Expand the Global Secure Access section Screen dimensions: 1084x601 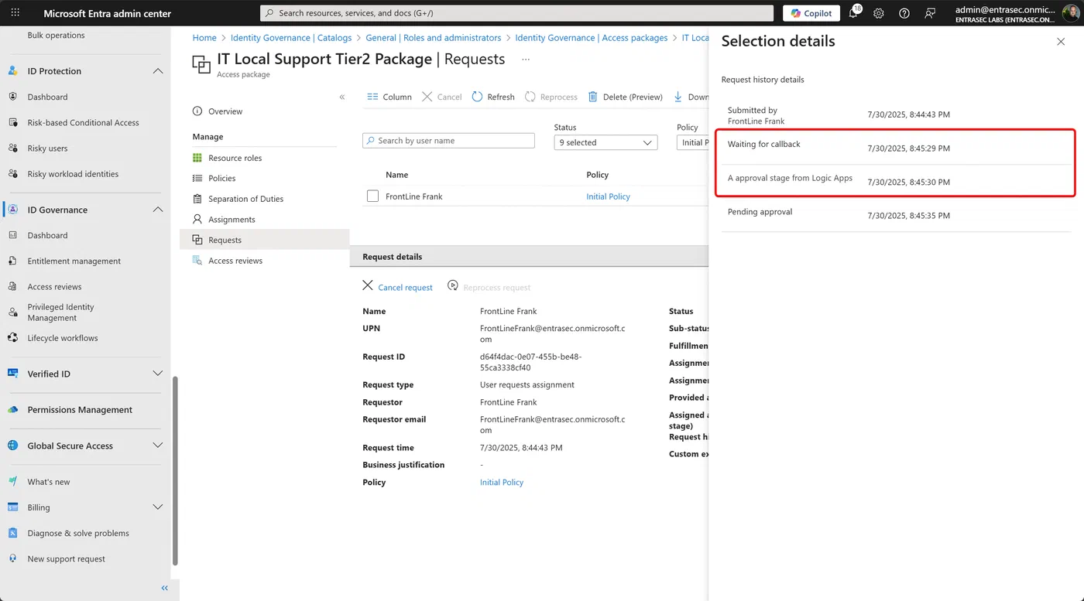(x=158, y=446)
